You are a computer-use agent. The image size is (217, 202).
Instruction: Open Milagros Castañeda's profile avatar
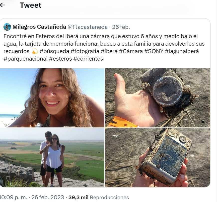pos(7,27)
